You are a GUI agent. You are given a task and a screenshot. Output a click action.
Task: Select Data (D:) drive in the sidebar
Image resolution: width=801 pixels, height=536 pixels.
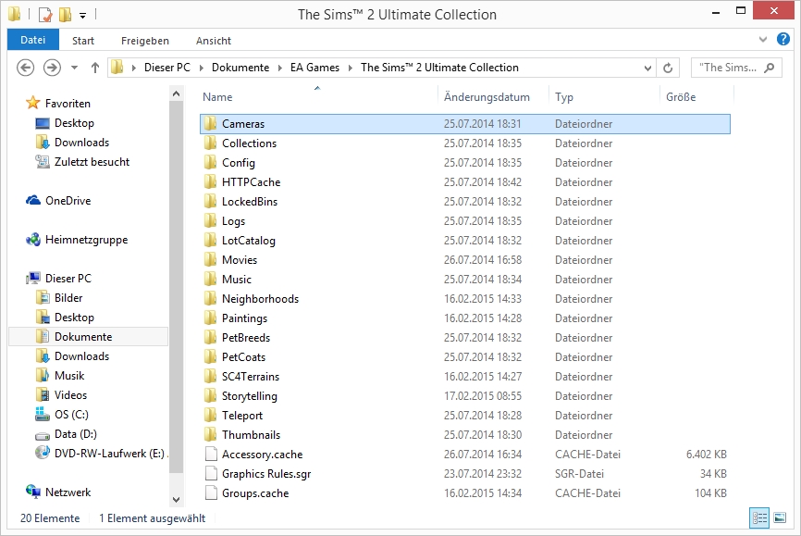click(x=76, y=434)
